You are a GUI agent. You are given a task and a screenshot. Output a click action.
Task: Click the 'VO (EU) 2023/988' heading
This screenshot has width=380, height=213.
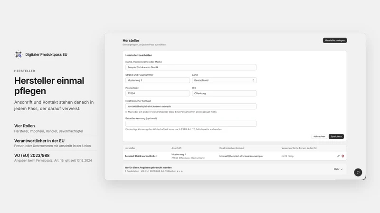click(32, 155)
